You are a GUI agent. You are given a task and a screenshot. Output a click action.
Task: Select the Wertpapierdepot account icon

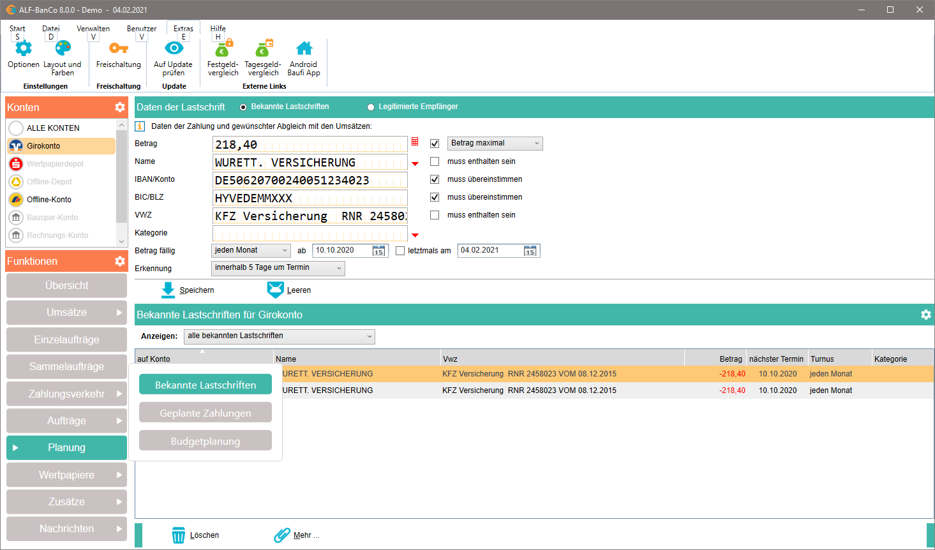tap(16, 164)
